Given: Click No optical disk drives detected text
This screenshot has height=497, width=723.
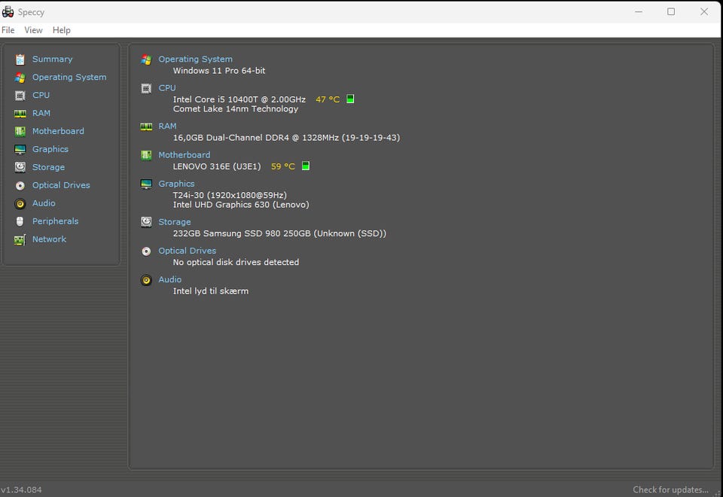Looking at the screenshot, I should pyautogui.click(x=236, y=262).
